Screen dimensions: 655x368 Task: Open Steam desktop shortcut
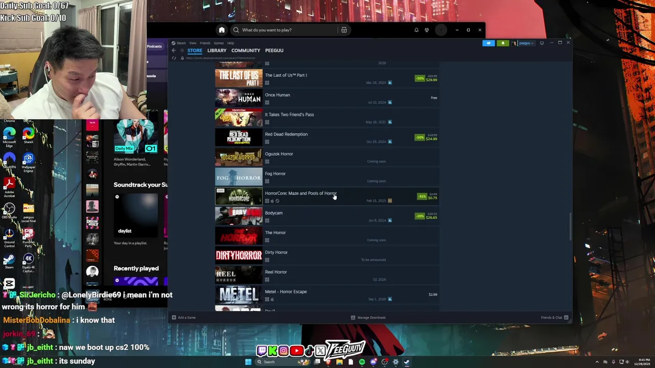(x=9, y=262)
